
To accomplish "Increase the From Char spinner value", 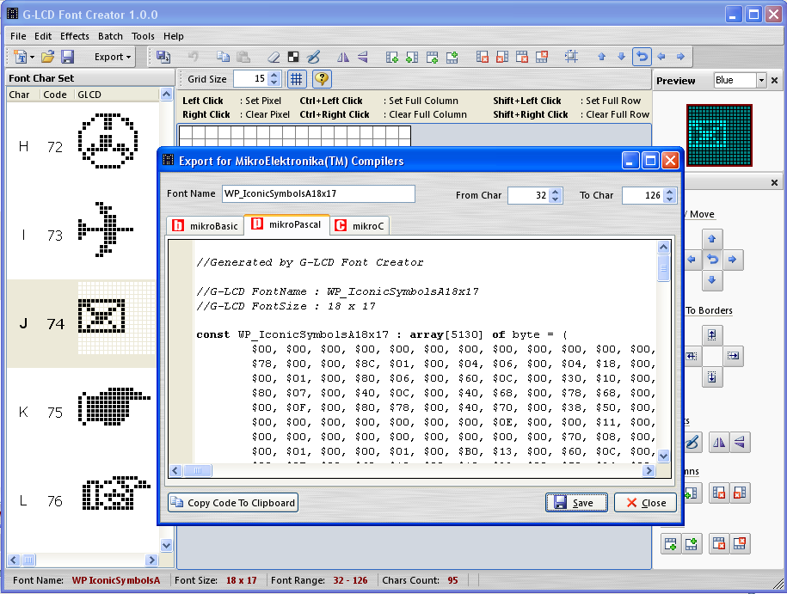I will 555,192.
